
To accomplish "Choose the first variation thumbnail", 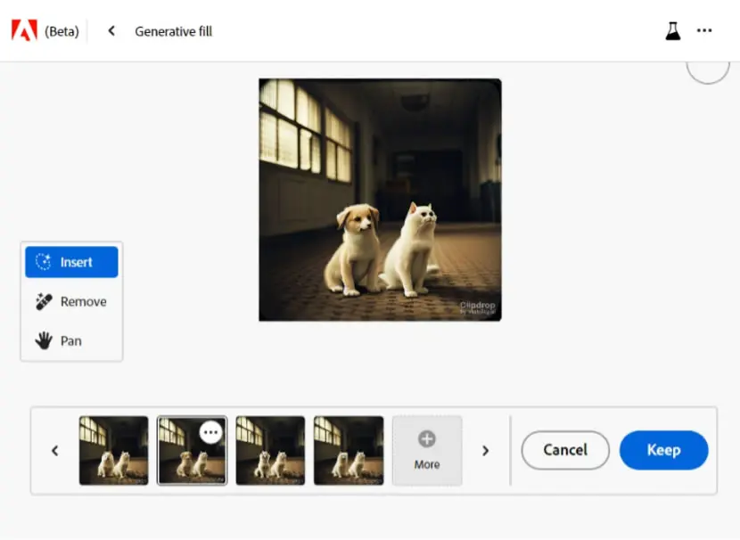I will [114, 450].
